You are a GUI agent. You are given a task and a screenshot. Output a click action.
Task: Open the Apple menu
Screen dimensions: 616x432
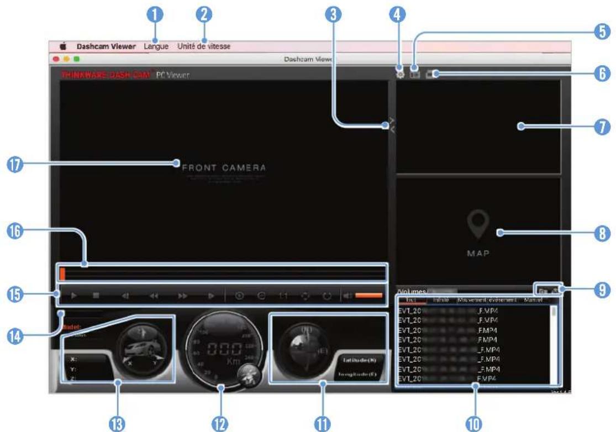[x=63, y=46]
